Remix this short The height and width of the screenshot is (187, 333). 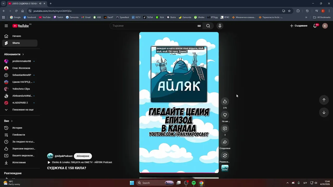225,156
